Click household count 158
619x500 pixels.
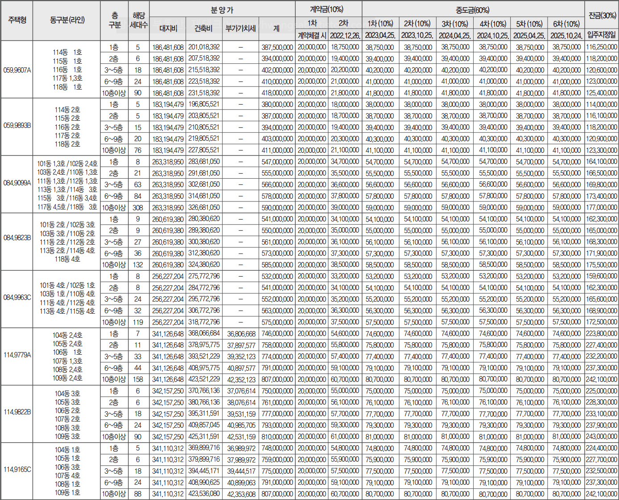[x=138, y=380]
